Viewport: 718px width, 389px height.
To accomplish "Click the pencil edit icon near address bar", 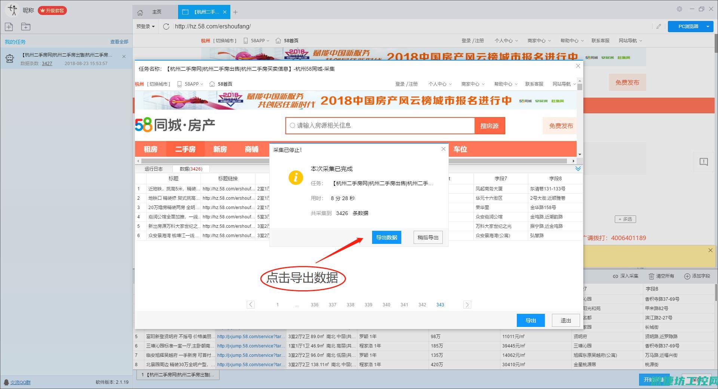I will coord(659,27).
